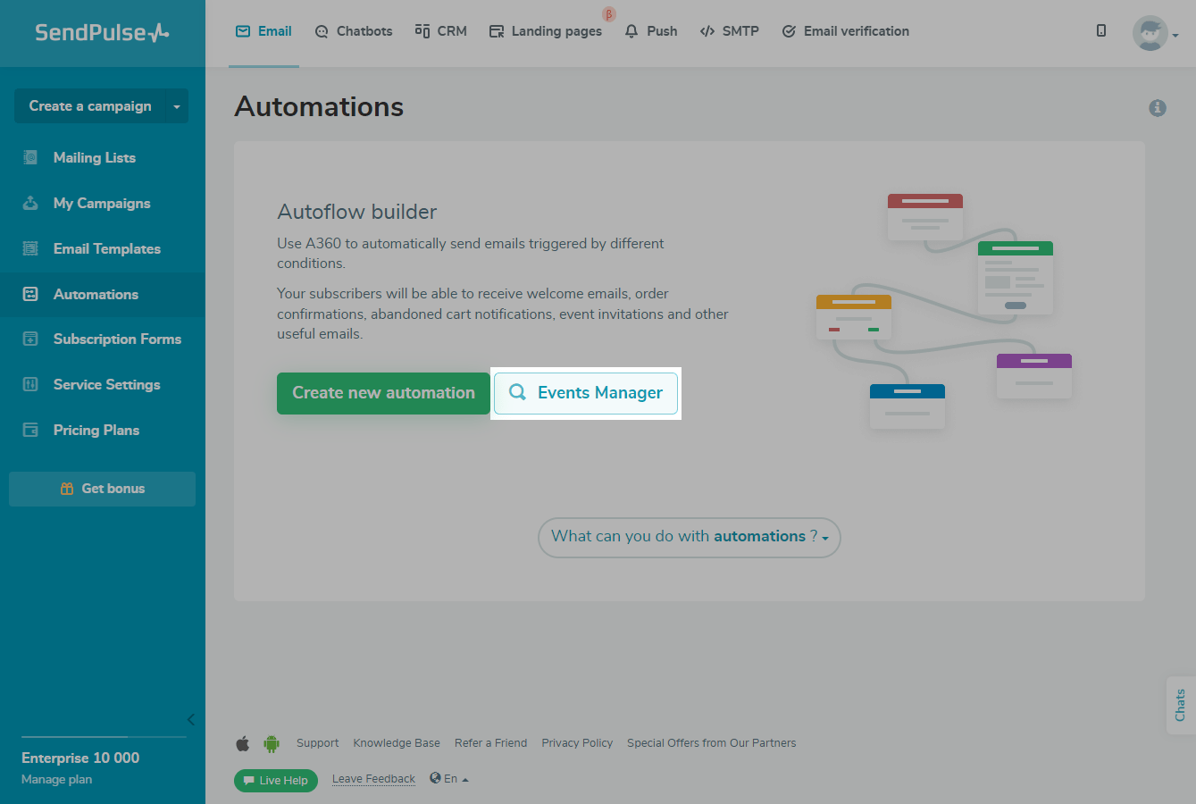Viewport: 1196px width, 804px height.
Task: Open the Android app download icon
Action: point(272,743)
